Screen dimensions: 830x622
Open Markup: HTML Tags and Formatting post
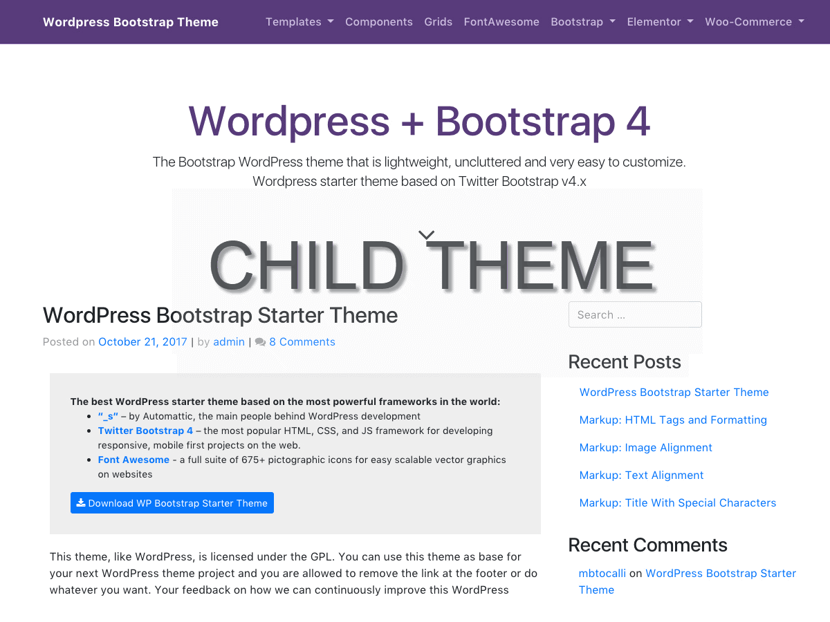(673, 420)
